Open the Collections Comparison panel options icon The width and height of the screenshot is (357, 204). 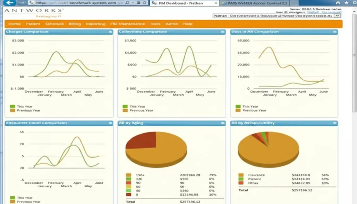[222, 31]
